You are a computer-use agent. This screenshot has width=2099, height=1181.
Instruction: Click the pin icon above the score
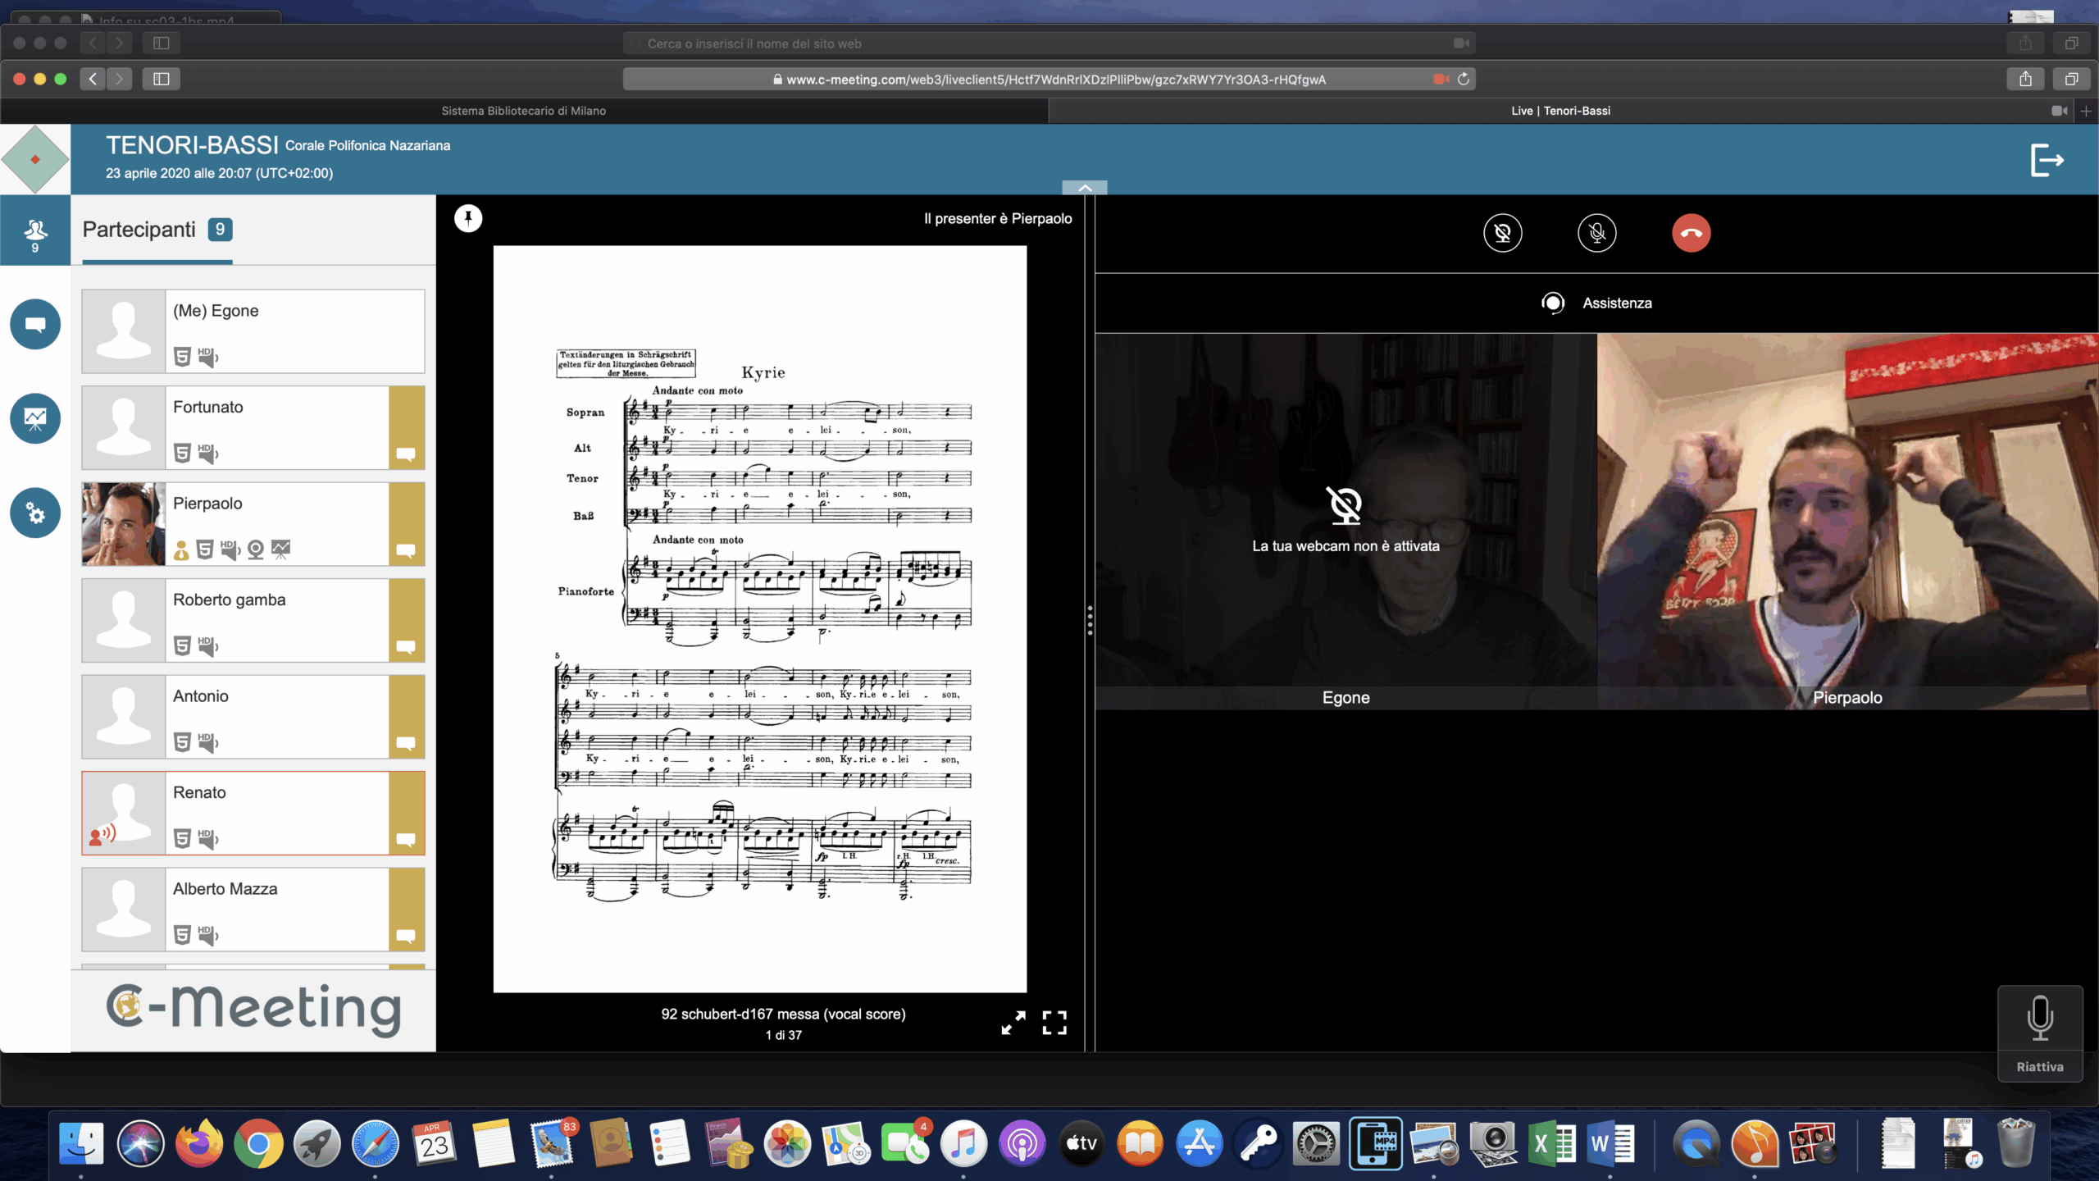[x=468, y=218]
